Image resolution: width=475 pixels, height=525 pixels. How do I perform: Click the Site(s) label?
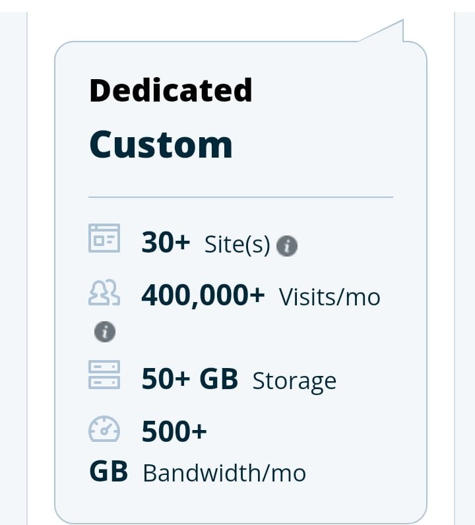237,245
